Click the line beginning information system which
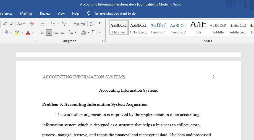 pyautogui.click(x=121, y=125)
